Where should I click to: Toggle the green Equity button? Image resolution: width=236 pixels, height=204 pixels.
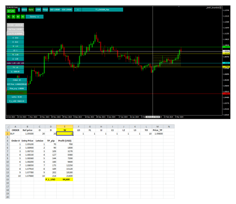coord(31,10)
